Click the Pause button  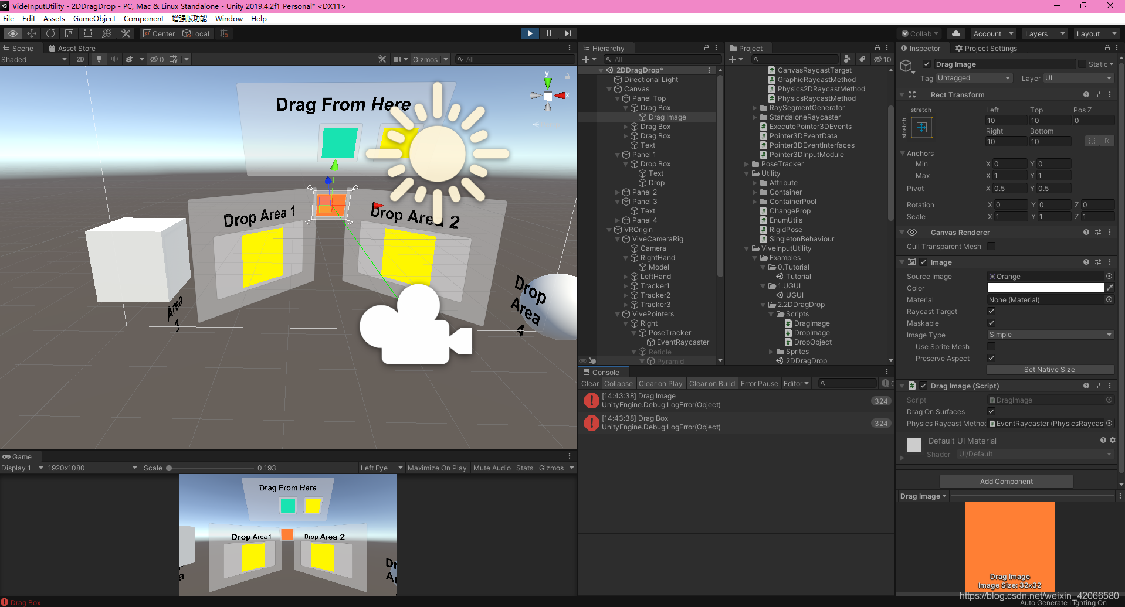click(x=549, y=33)
